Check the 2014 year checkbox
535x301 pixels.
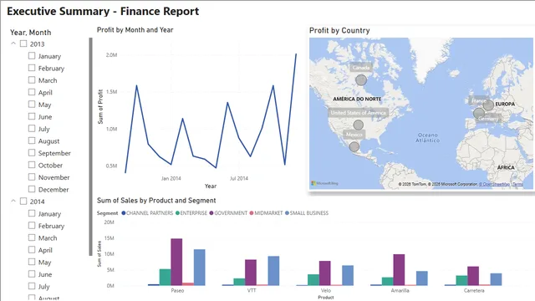(23, 202)
